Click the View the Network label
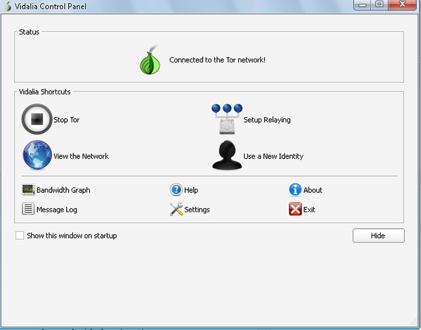This screenshot has width=421, height=330. pos(81,156)
